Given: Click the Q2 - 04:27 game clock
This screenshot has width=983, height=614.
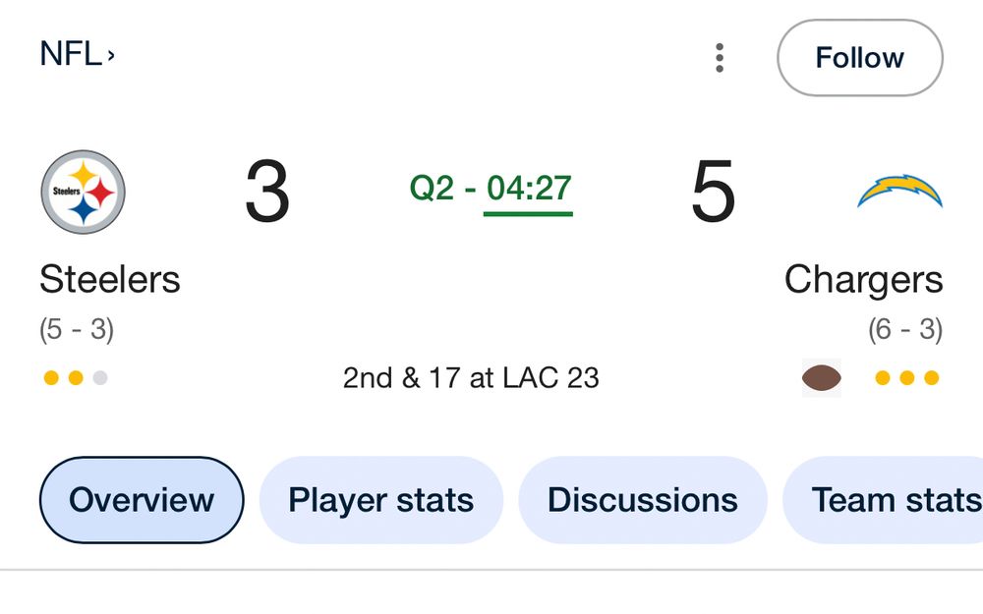Looking at the screenshot, I should tap(491, 188).
